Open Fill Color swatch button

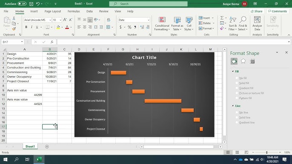tap(58, 27)
